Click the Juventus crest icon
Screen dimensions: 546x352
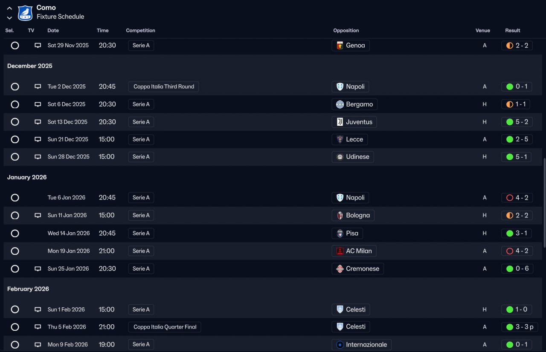tap(340, 122)
